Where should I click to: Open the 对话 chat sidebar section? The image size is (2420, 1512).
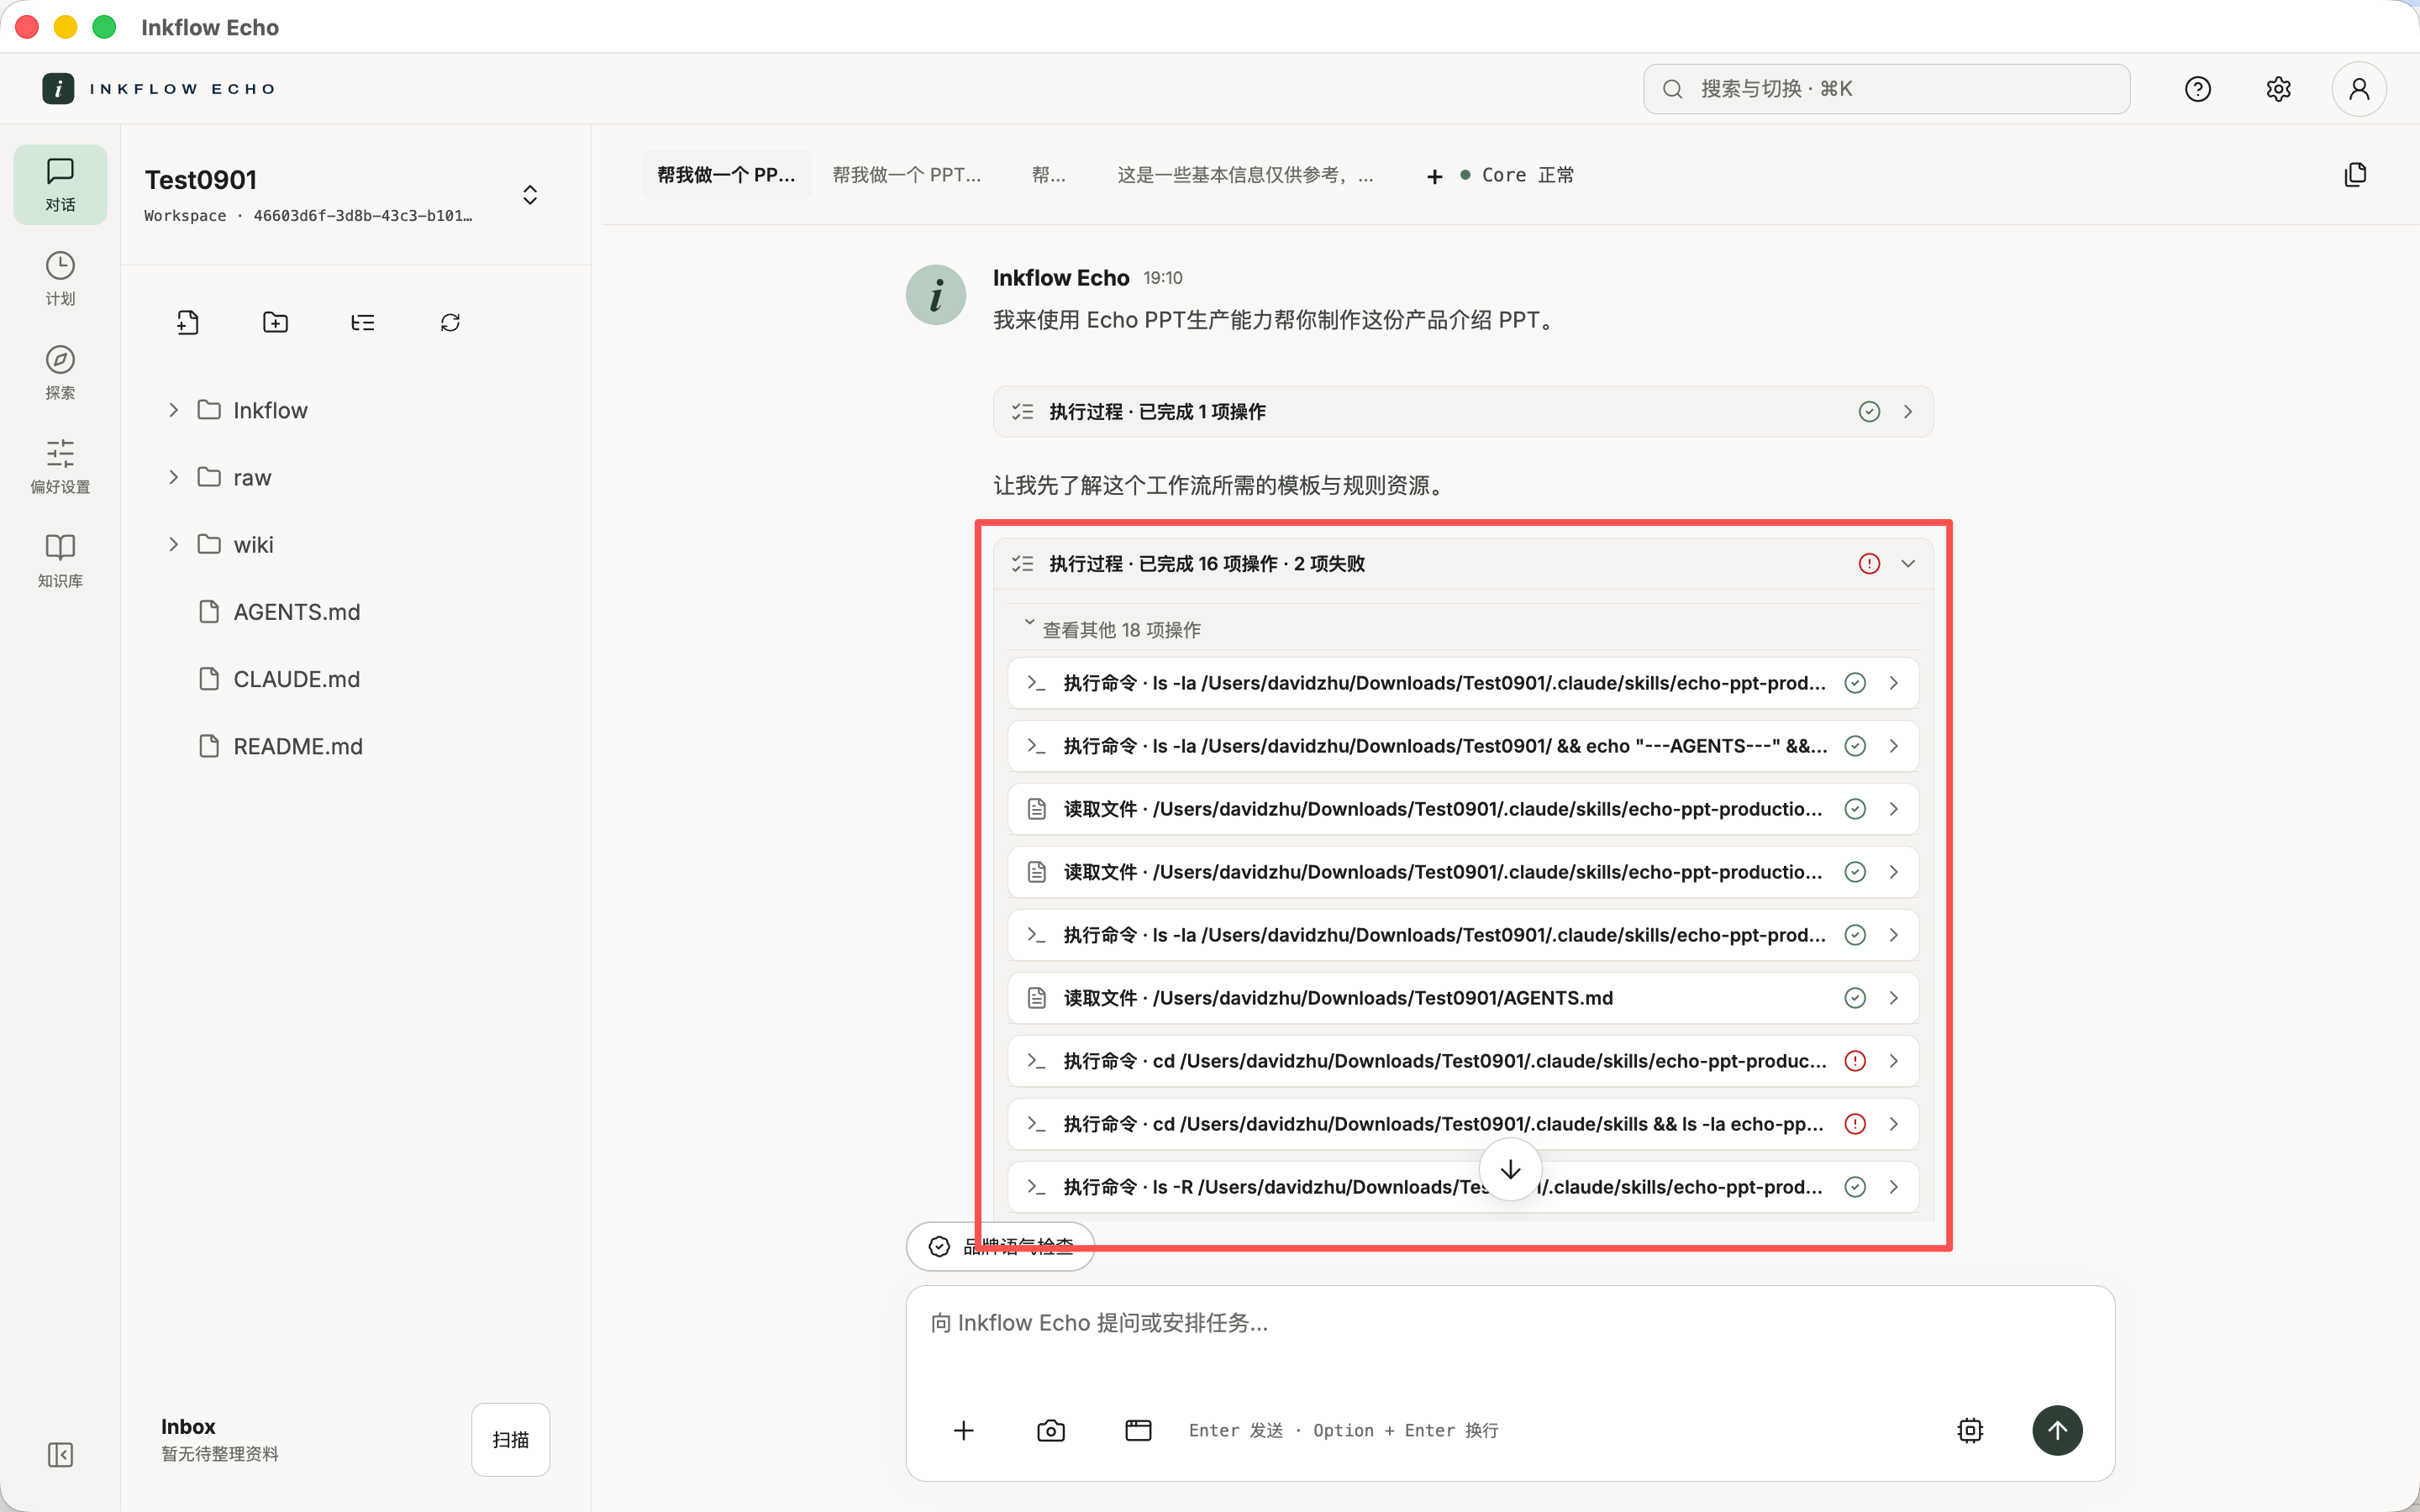(x=60, y=185)
